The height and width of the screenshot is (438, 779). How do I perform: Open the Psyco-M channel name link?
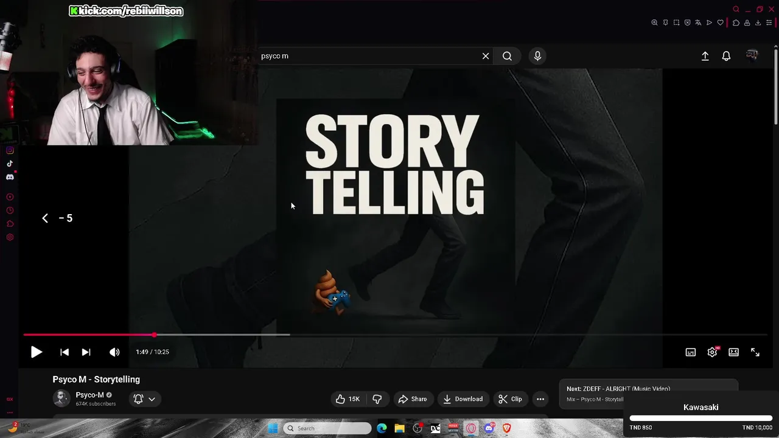tap(89, 395)
